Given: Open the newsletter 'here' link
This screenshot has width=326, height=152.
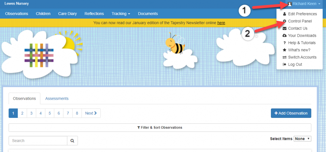Looking at the screenshot, I should pos(221,23).
